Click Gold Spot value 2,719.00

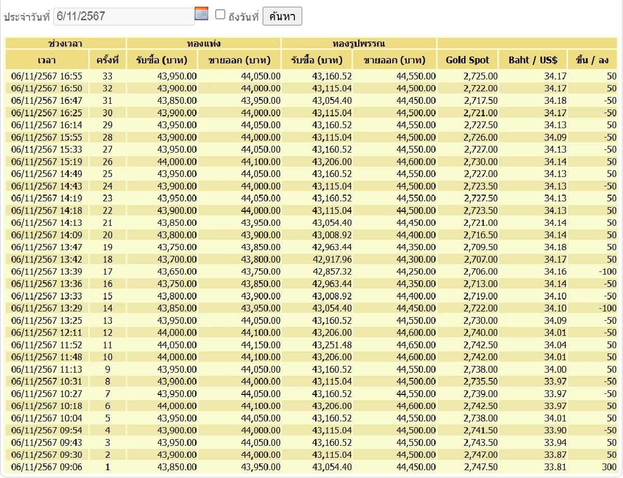[480, 296]
